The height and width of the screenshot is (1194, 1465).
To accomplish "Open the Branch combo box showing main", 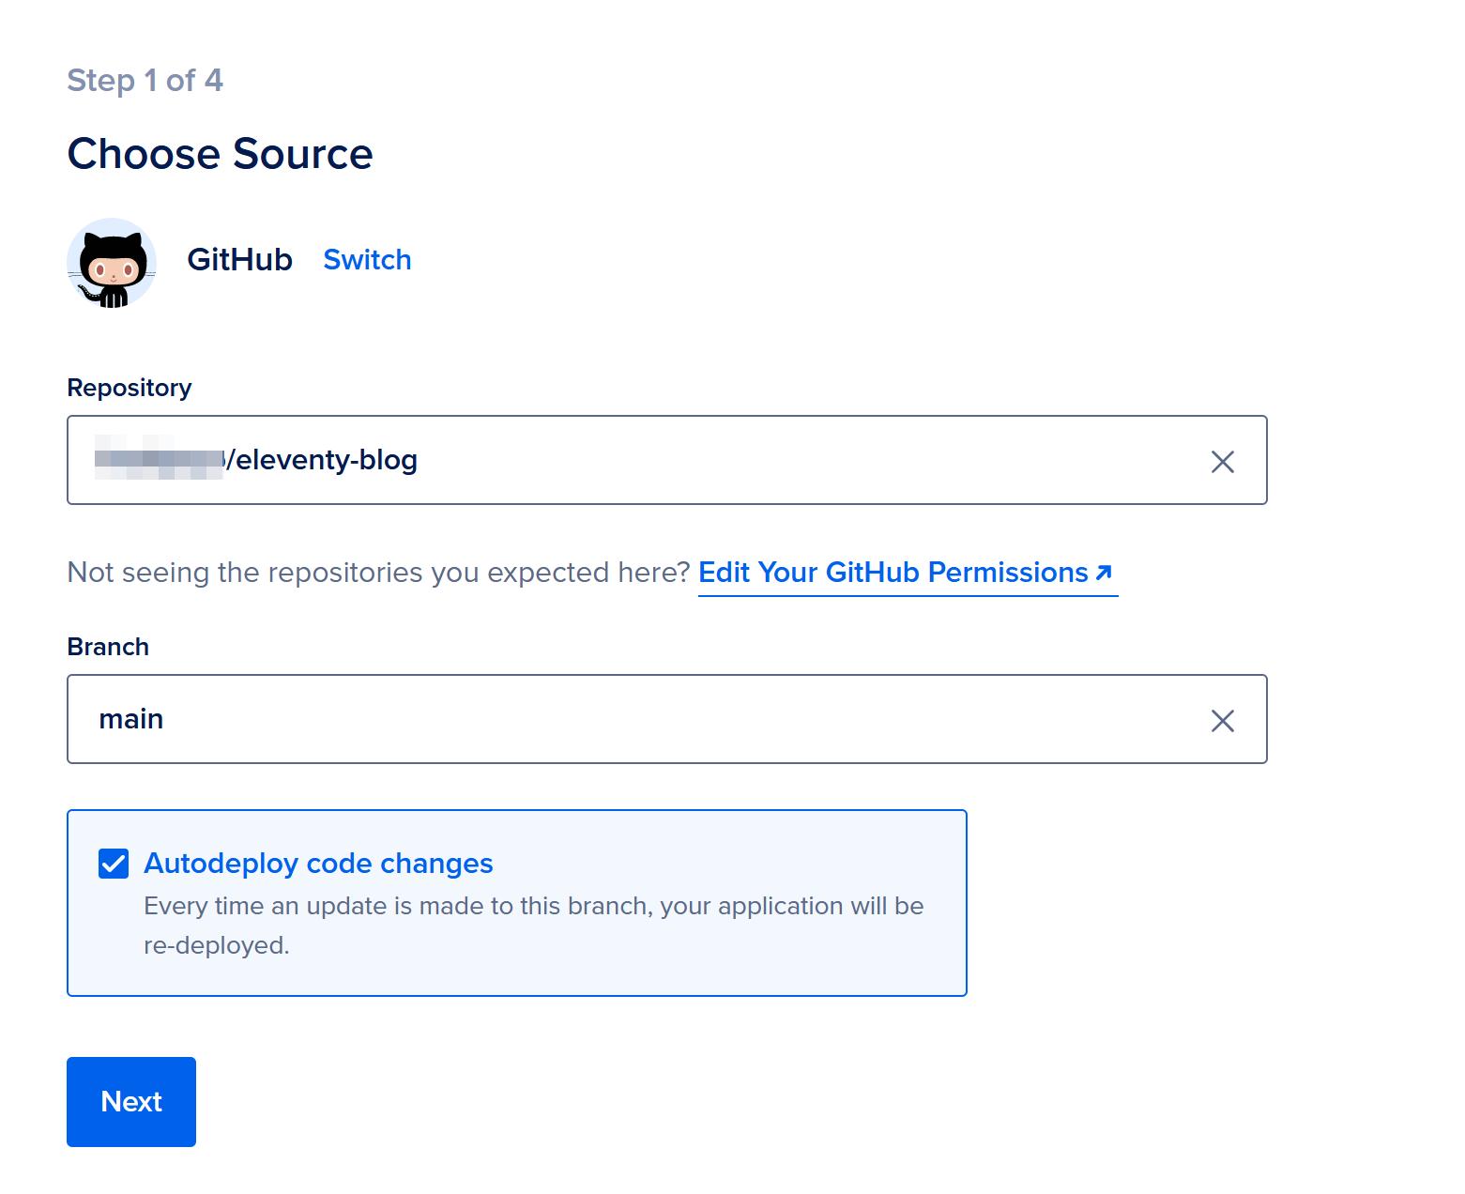I will 666,719.
